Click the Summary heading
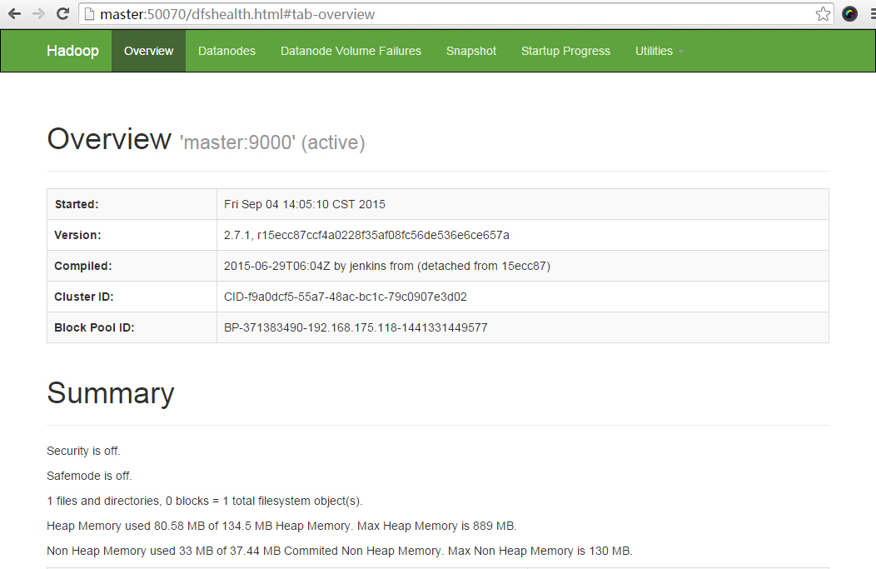 111,393
